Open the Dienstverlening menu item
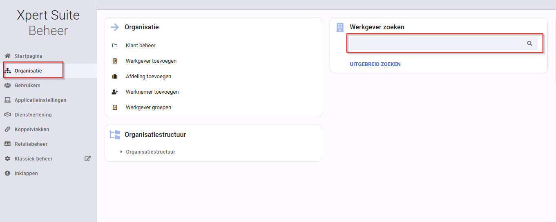 48,115
